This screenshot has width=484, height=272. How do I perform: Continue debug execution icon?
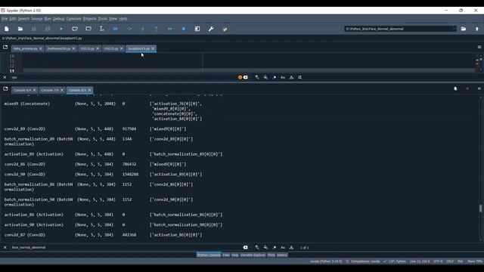[x=169, y=29]
